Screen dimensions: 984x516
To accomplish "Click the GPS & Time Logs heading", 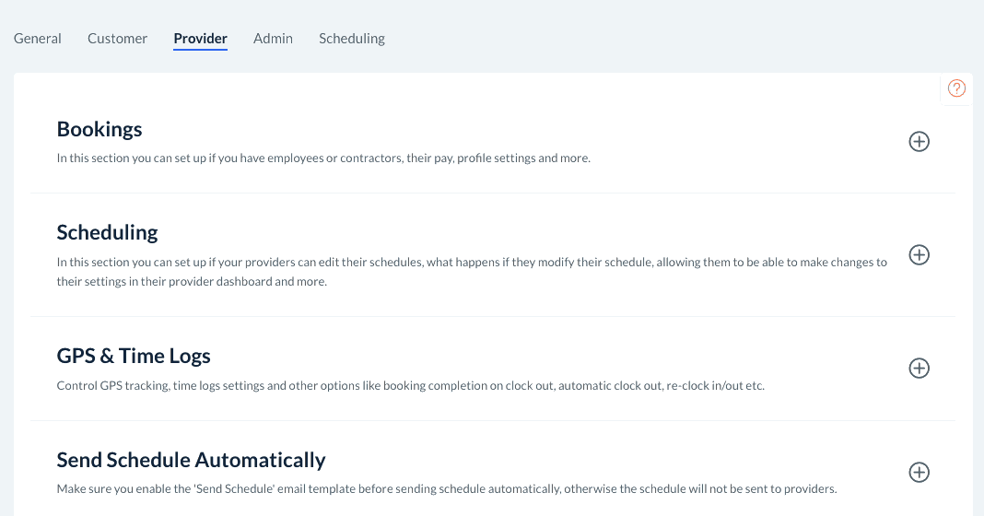I will click(x=134, y=356).
